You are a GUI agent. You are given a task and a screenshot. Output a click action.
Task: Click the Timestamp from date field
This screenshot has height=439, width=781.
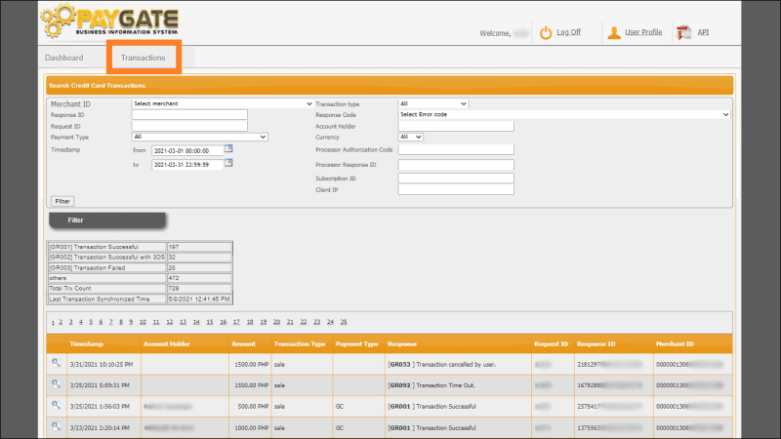tap(187, 150)
